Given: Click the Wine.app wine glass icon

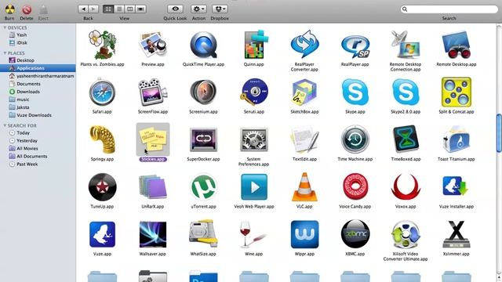Looking at the screenshot, I should tap(253, 234).
